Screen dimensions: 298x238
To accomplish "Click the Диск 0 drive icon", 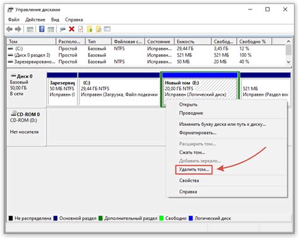I will [x=13, y=76].
